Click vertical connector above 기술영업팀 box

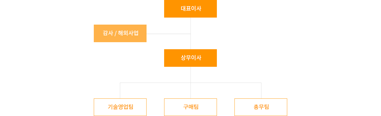(x=120, y=91)
